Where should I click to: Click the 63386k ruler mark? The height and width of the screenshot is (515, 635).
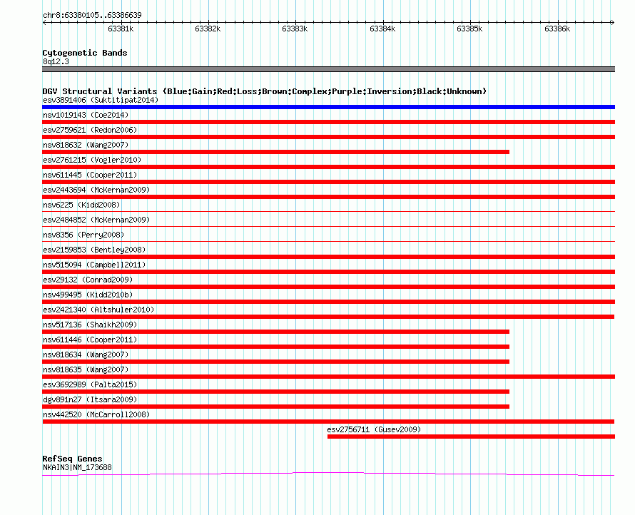(557, 29)
